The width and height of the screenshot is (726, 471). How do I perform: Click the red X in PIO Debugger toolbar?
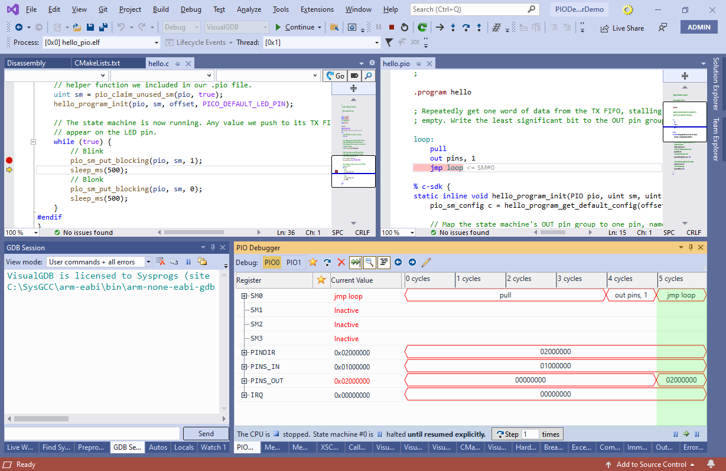[341, 262]
